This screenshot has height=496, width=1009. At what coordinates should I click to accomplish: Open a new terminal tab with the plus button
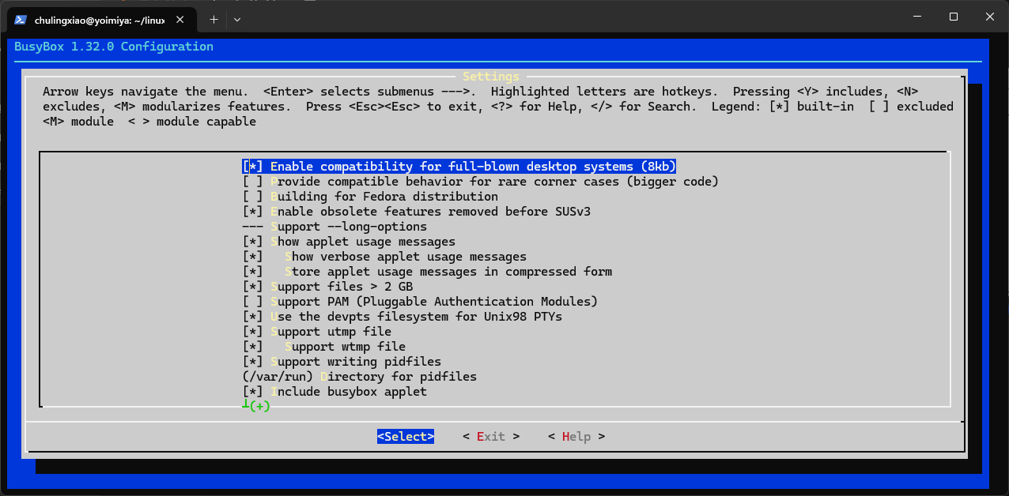tap(214, 18)
